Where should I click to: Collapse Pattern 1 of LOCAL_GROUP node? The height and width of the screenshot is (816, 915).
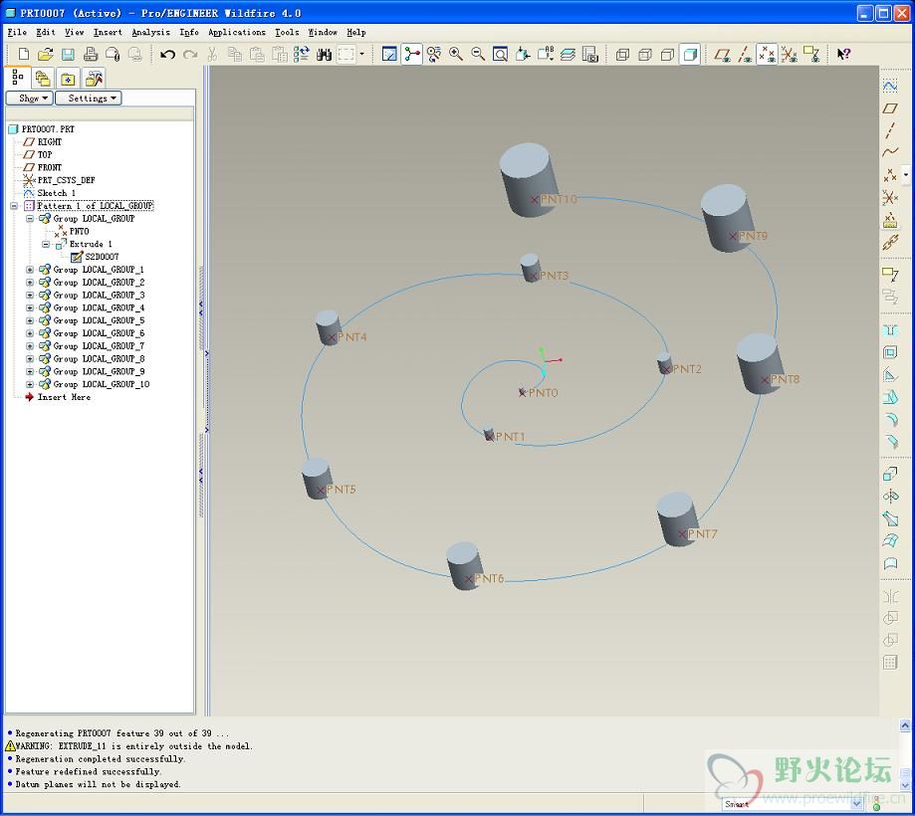pyautogui.click(x=13, y=206)
